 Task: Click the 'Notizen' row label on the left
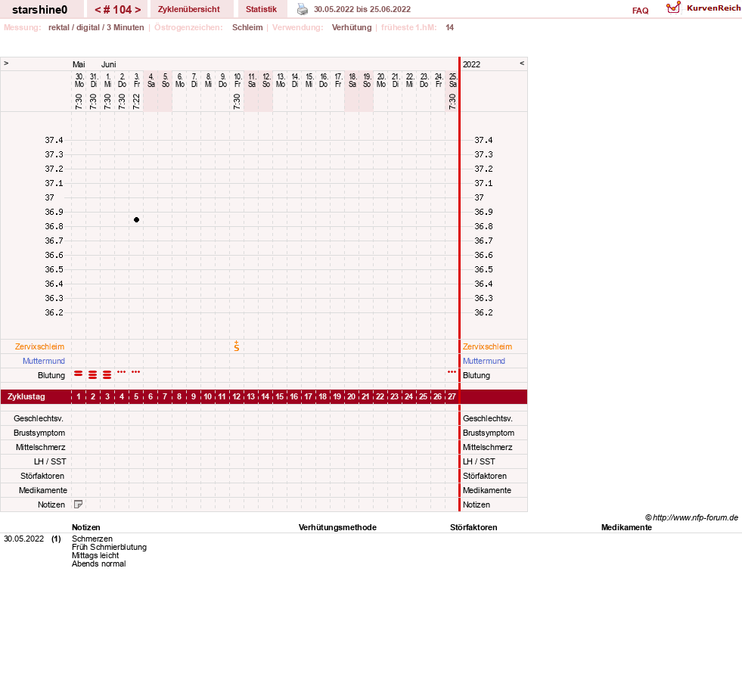(x=51, y=505)
